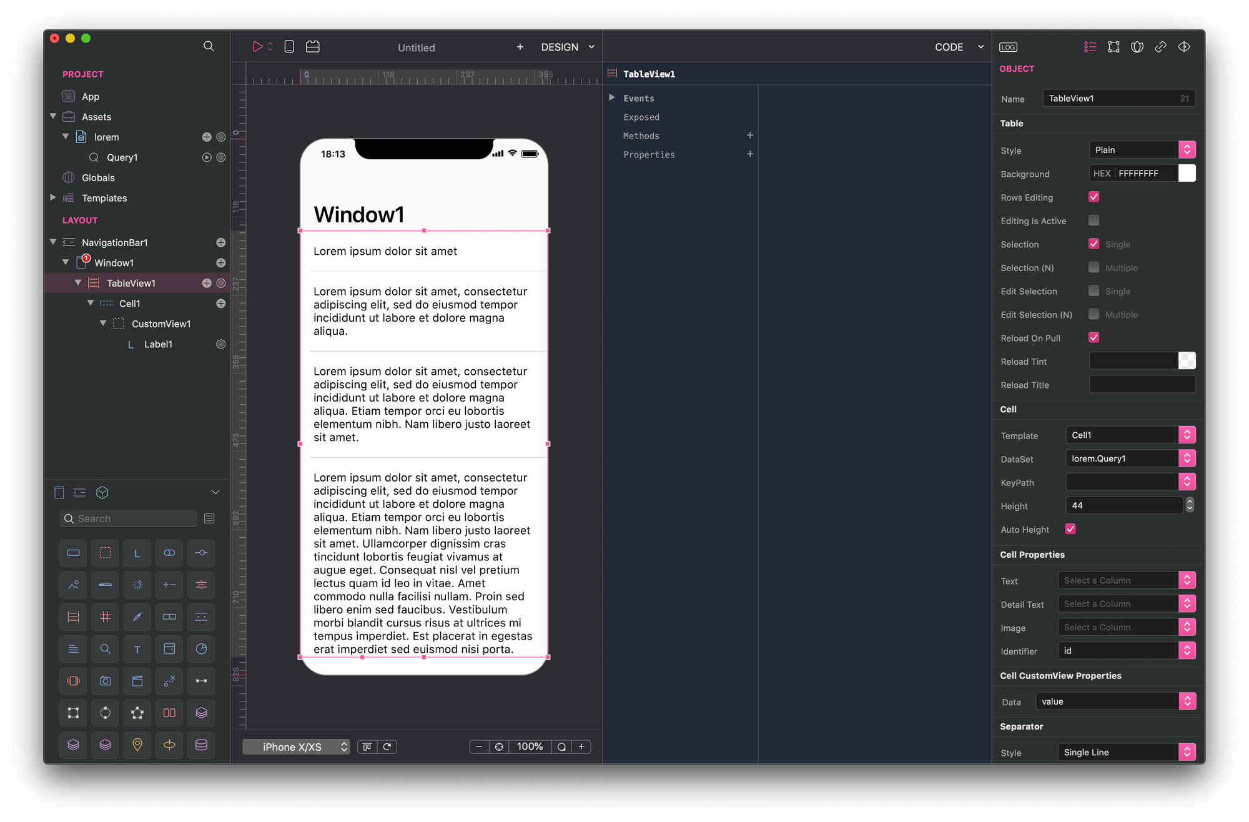Open the link inspector icon
This screenshot has width=1249, height=822.
(x=1160, y=47)
